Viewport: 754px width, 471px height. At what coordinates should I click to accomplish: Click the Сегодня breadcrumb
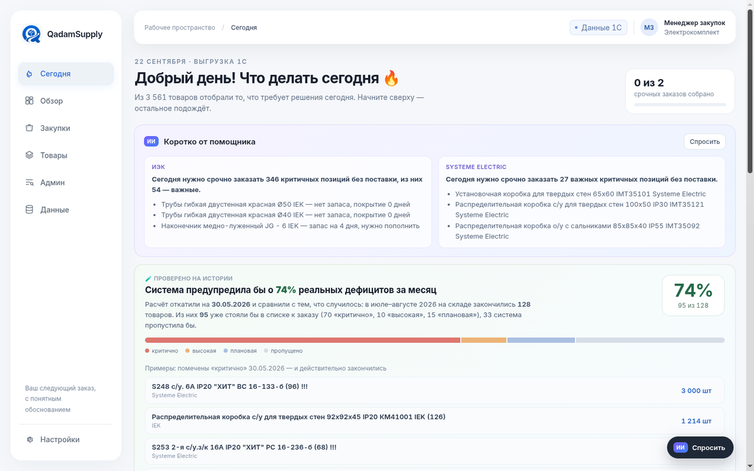pos(244,28)
